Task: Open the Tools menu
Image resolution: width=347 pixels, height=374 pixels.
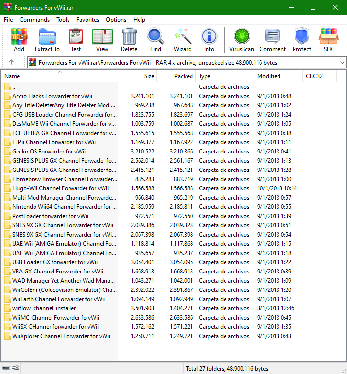Action: (x=63, y=20)
